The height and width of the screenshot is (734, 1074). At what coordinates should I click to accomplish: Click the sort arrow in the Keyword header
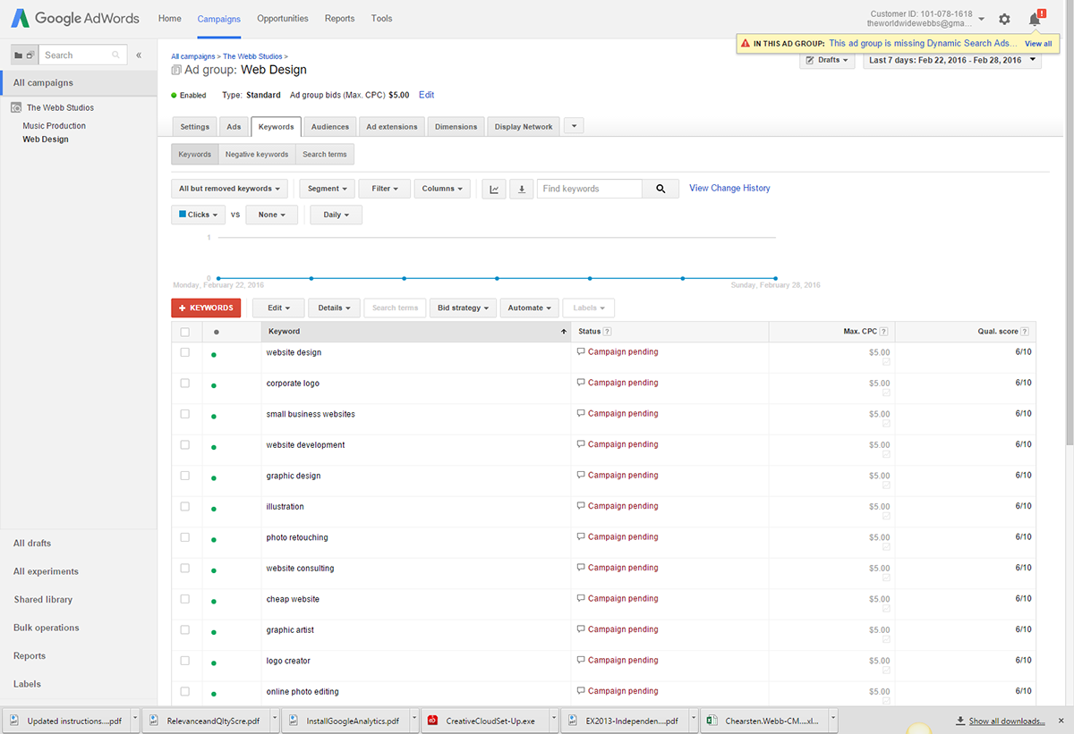563,332
